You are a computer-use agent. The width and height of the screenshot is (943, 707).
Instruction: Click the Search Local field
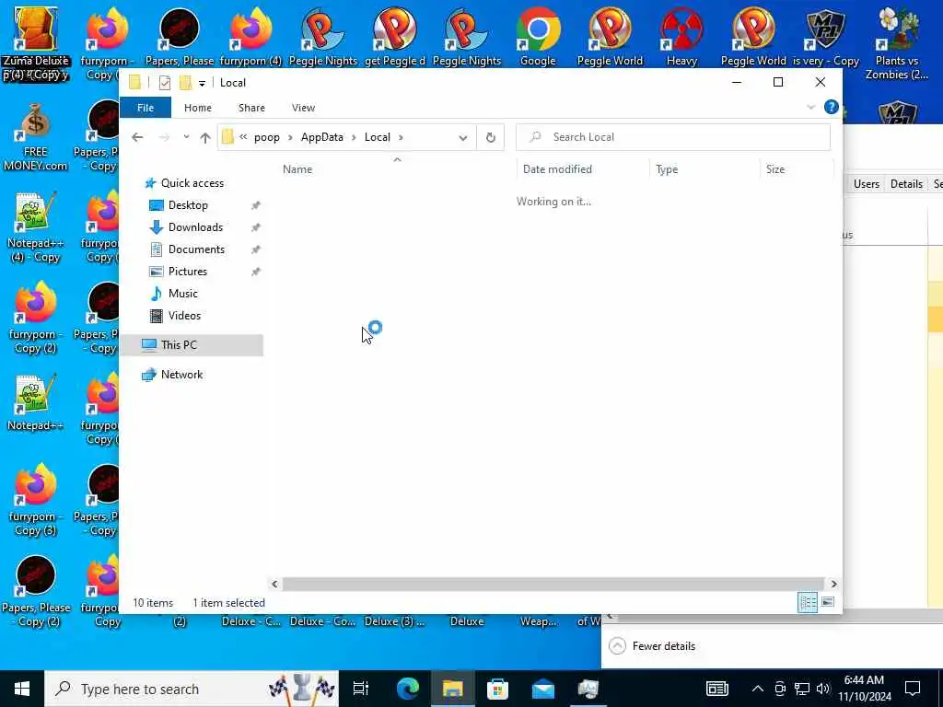click(673, 137)
